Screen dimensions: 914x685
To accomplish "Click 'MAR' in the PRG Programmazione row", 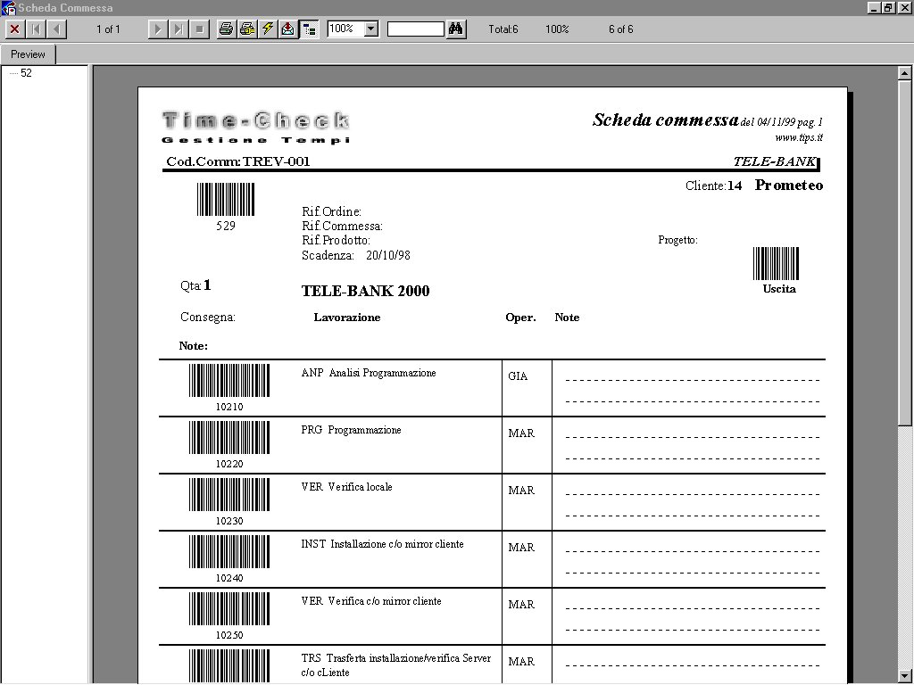I will (x=521, y=433).
